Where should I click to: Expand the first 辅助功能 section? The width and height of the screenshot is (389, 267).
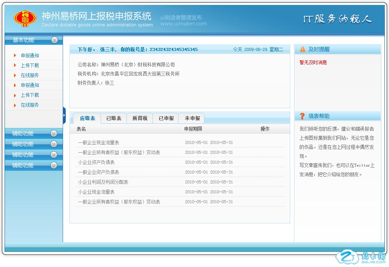(x=54, y=133)
